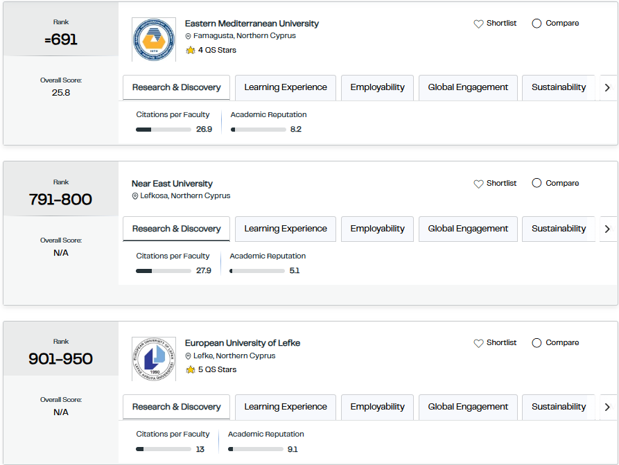Viewport: 619px width, 465px height.
Task: Click the rank value 791-800
Action: 60,200
